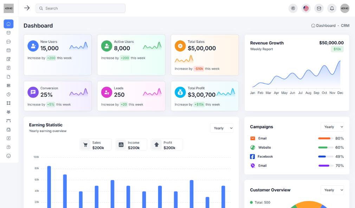355x208 pixels.
Task: Open the messages envelope in header
Action: click(x=319, y=8)
